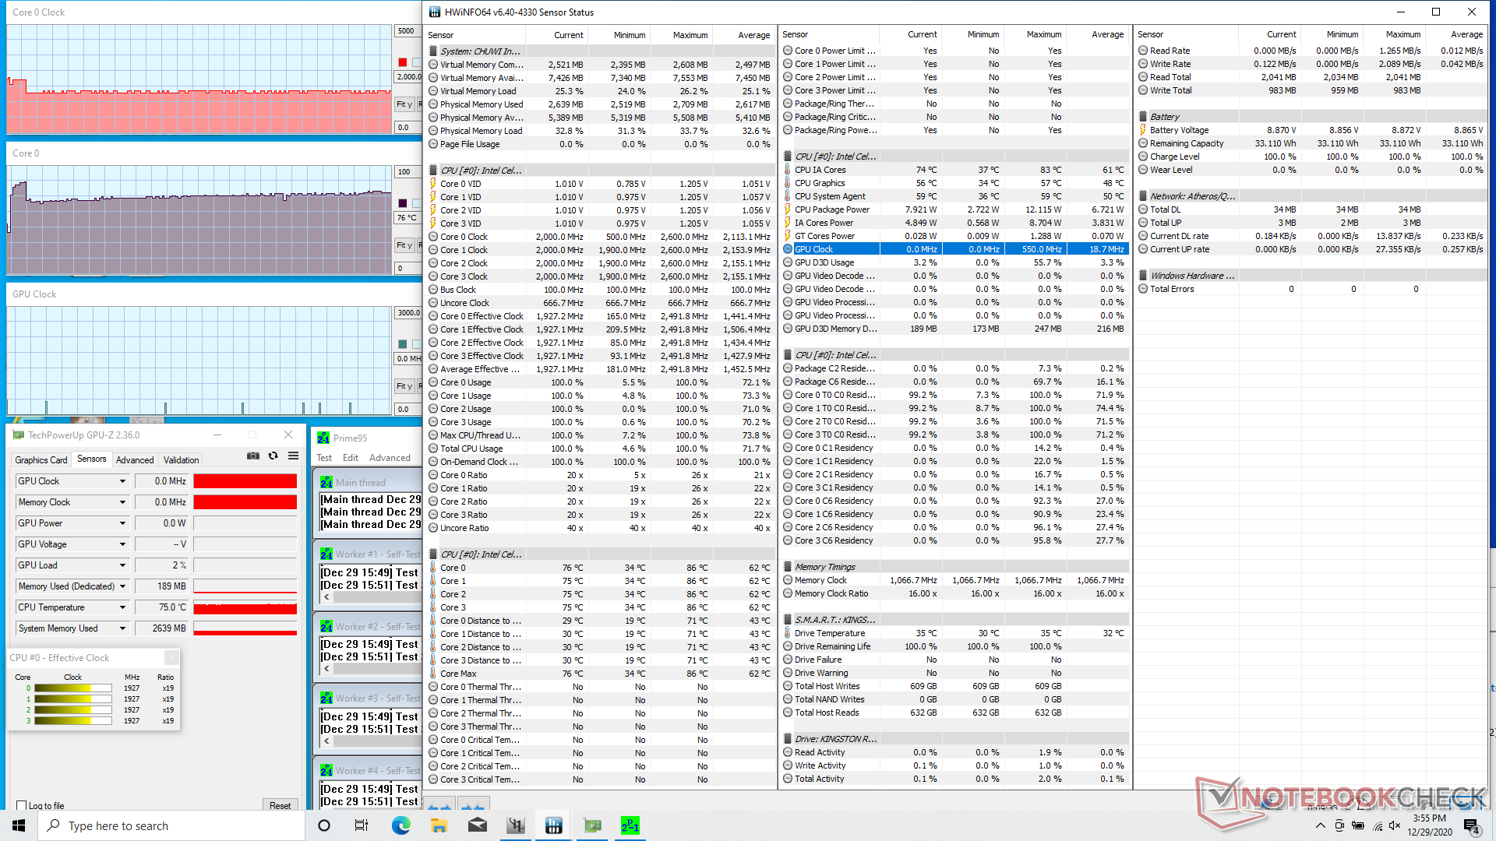Open GPU-Z from the taskbar
Image resolution: width=1496 pixels, height=841 pixels.
click(592, 825)
